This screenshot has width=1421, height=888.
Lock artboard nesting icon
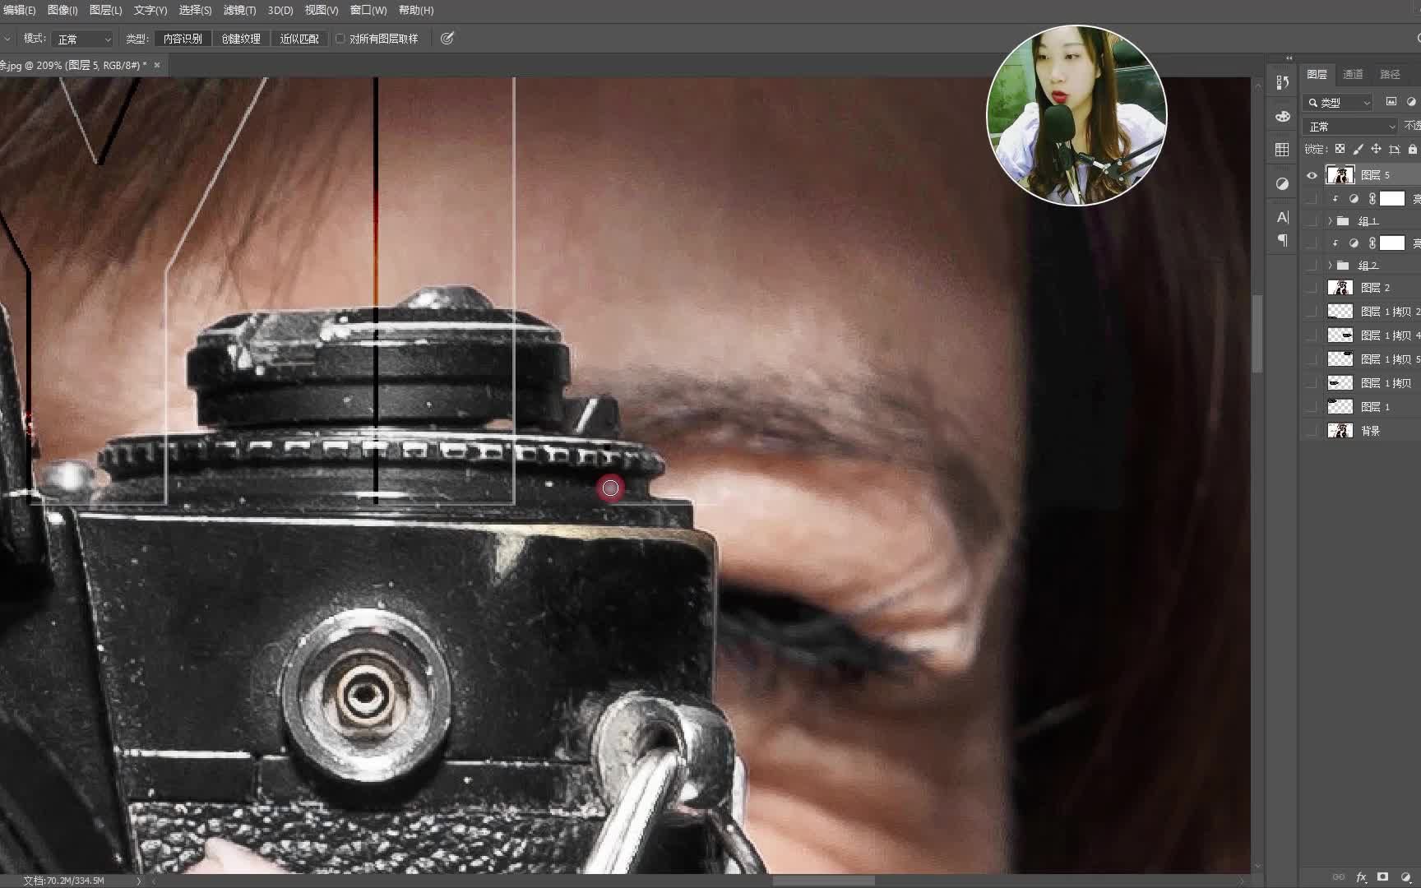1394,149
